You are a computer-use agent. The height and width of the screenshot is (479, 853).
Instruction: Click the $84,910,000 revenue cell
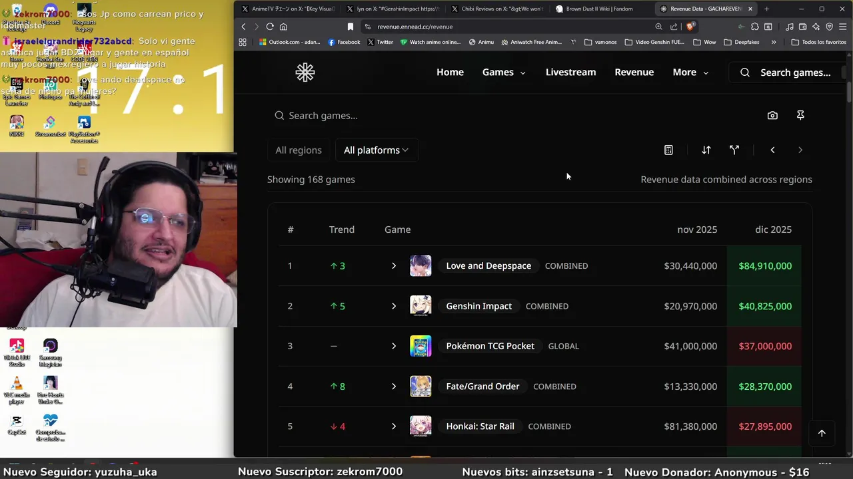point(765,266)
